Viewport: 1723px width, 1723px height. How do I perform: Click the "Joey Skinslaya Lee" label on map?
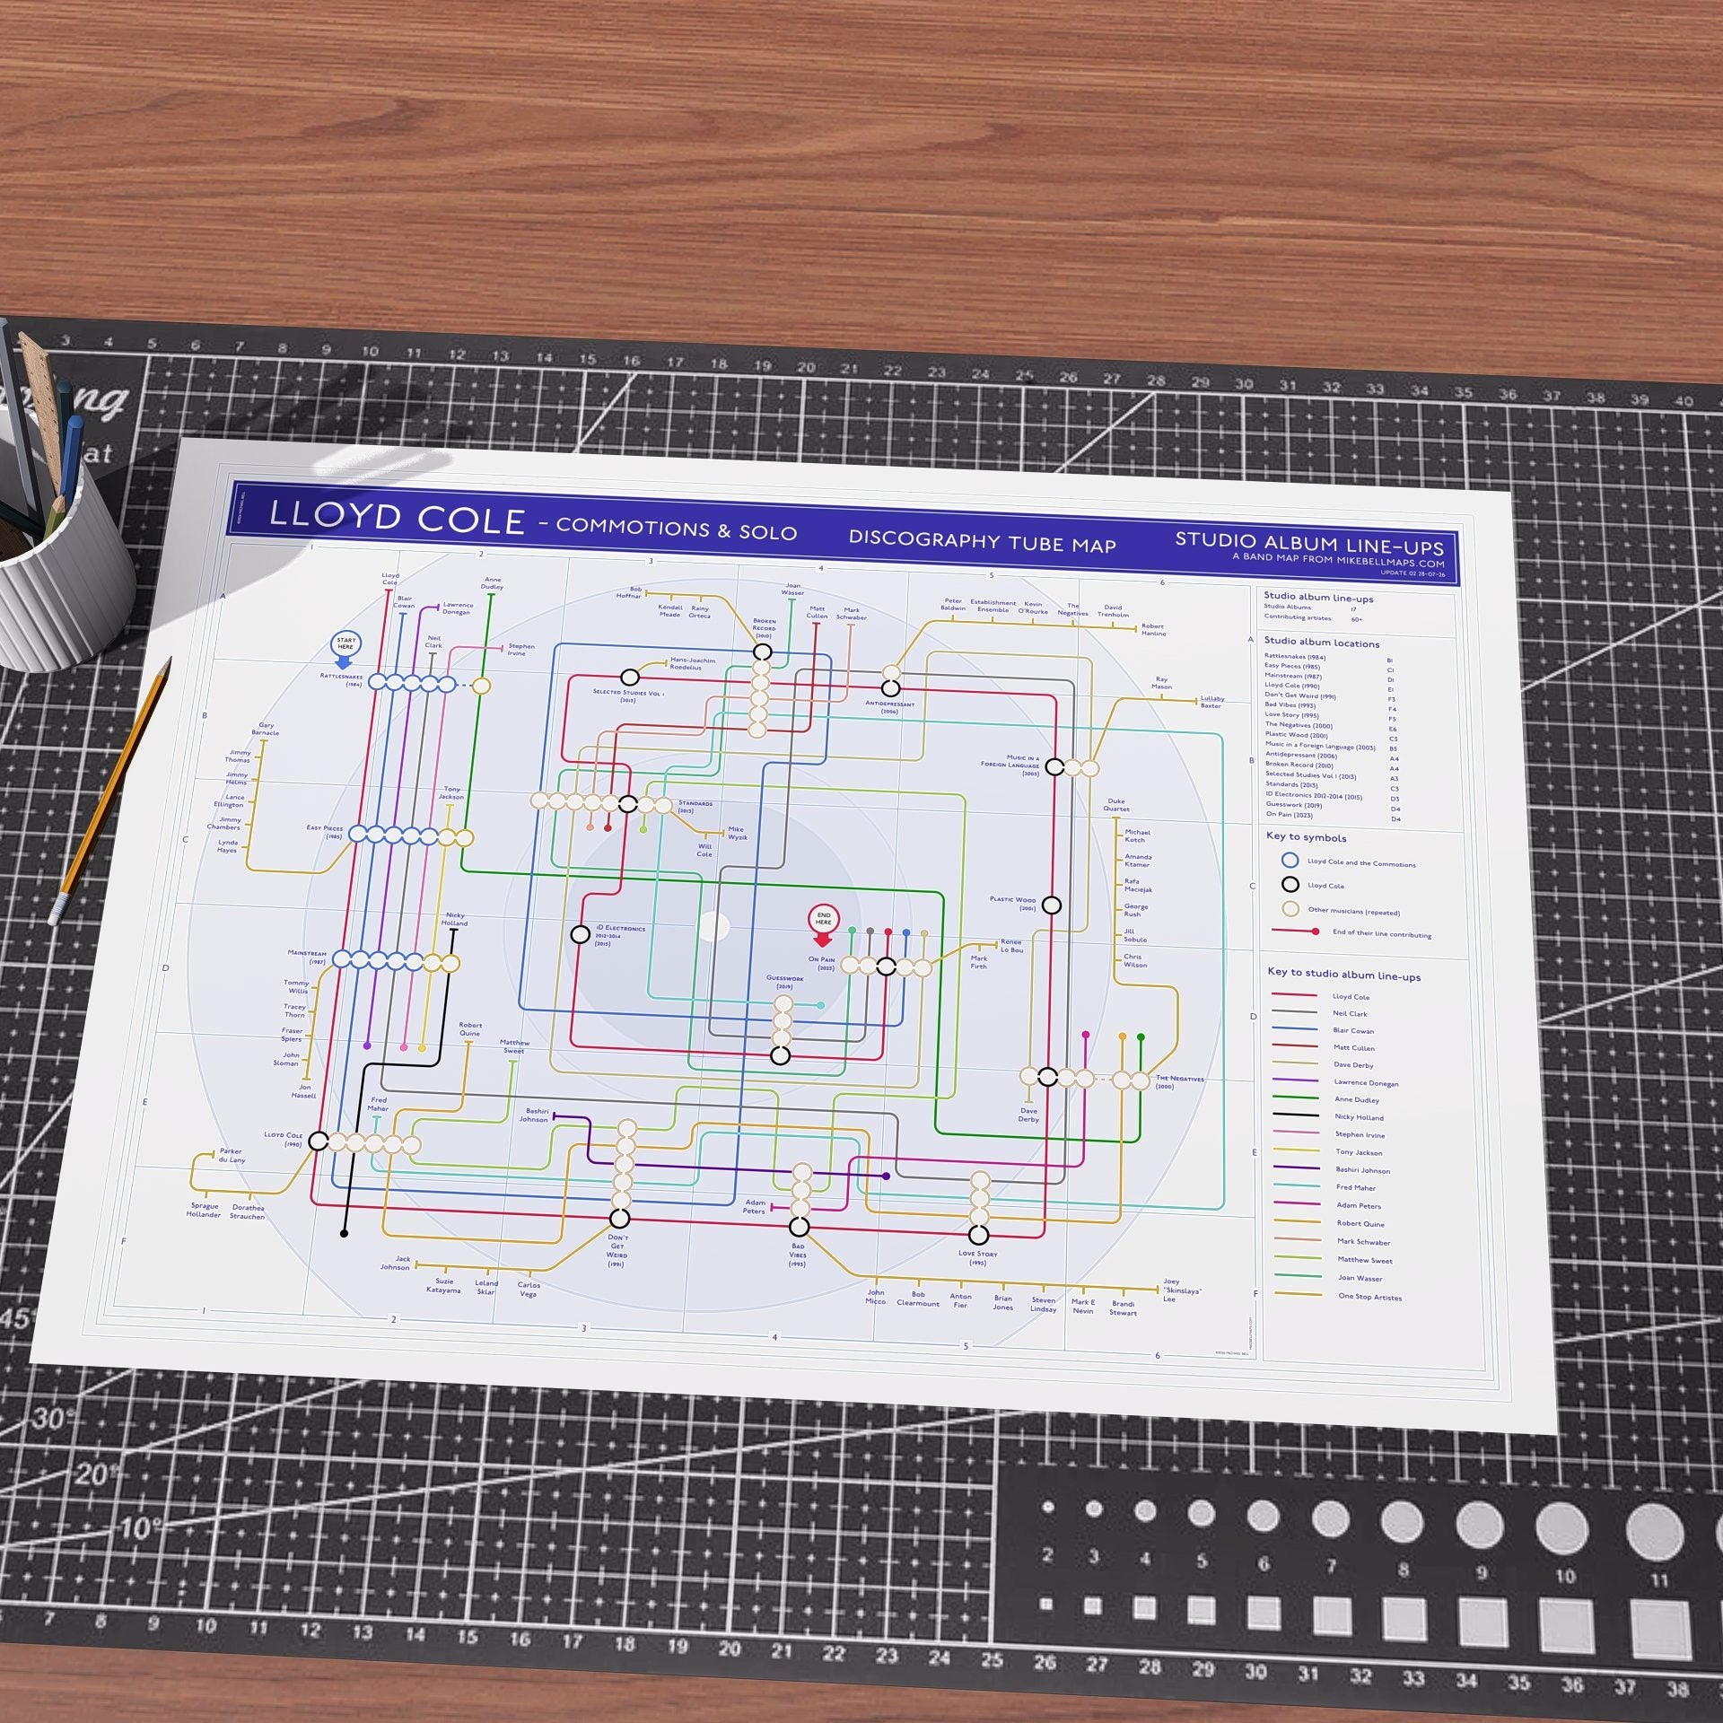[1183, 1290]
